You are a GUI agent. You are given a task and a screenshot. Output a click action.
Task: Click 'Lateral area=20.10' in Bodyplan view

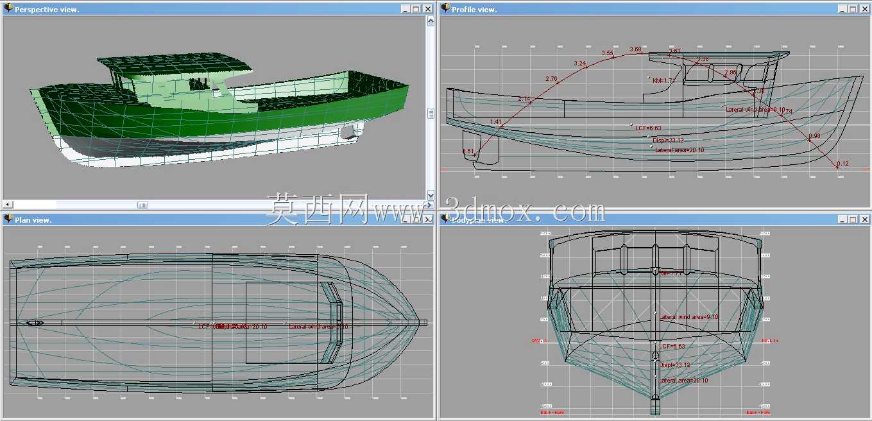point(684,381)
